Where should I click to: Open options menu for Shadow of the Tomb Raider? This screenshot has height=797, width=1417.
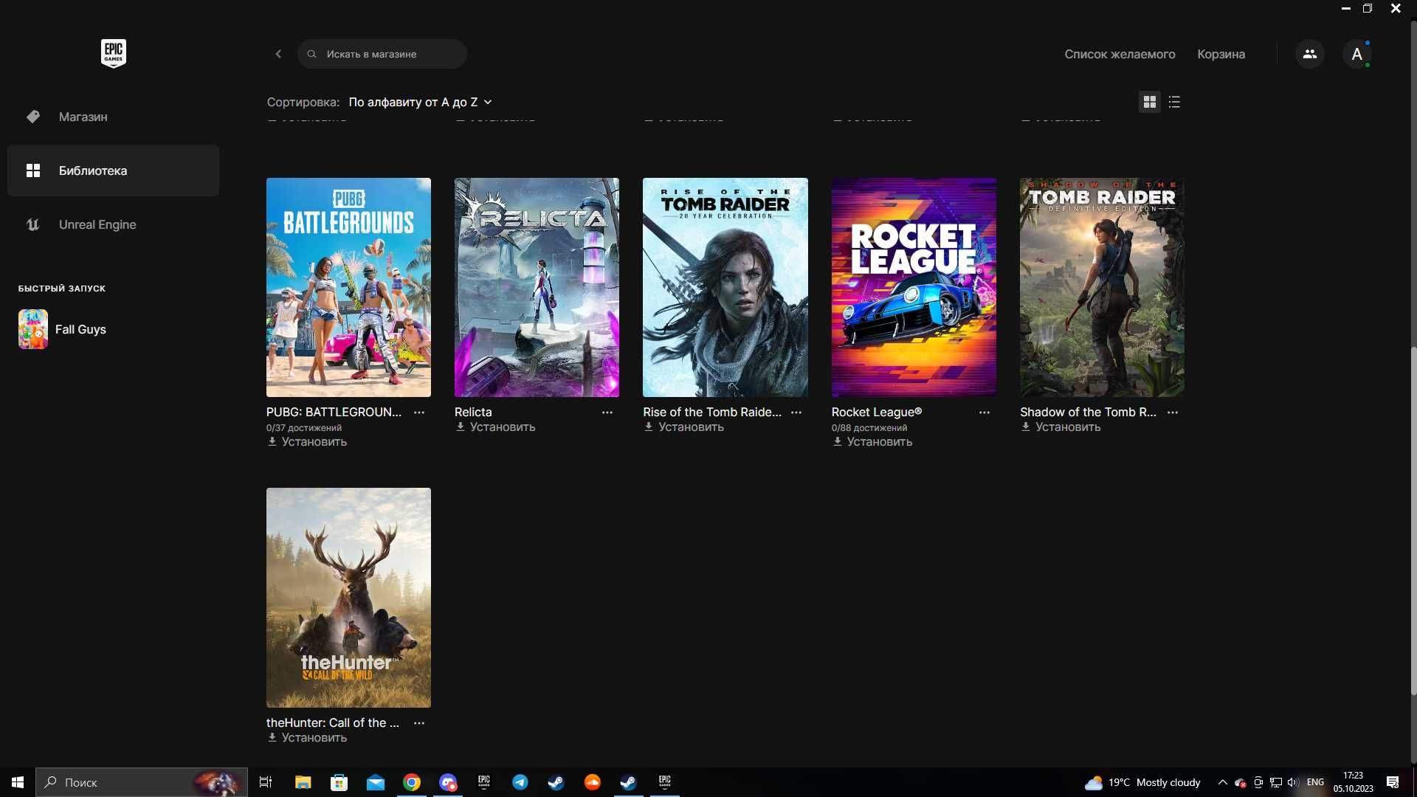click(x=1173, y=413)
